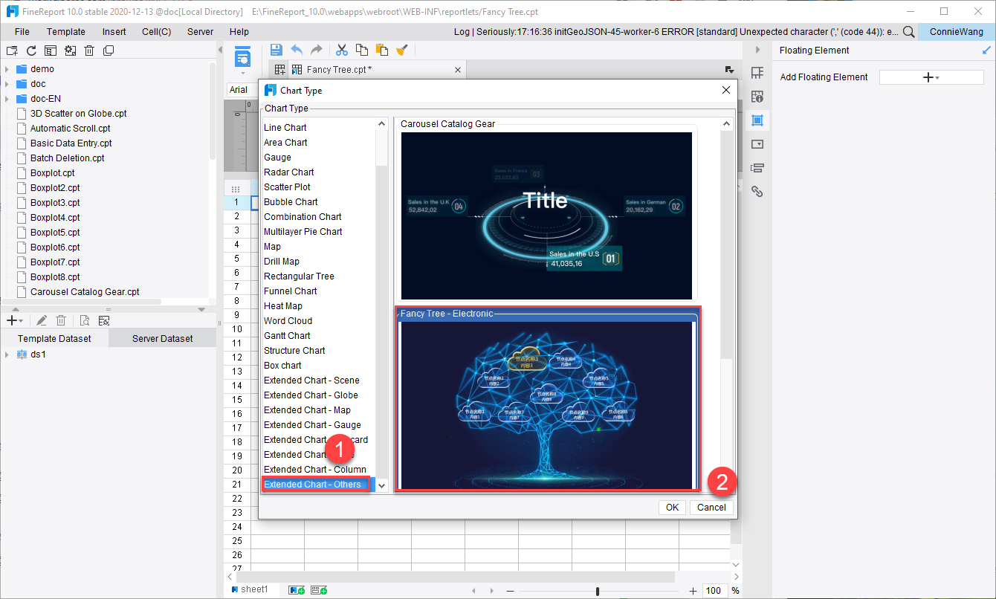Expand the demo folder tree node
996x599 pixels.
(7, 69)
